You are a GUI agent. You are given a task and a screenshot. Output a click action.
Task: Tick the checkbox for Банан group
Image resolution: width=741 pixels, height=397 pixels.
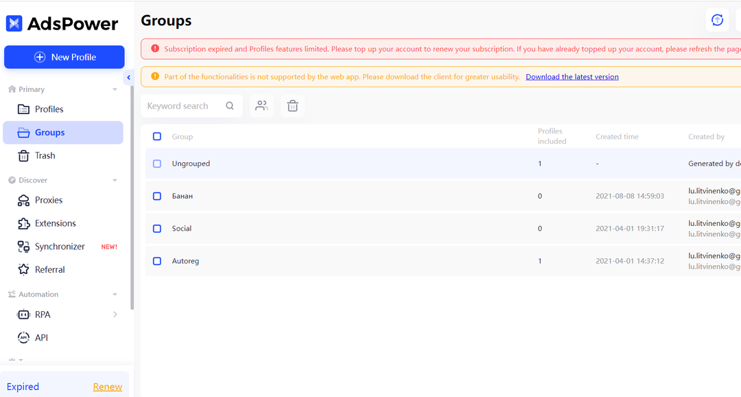tap(157, 196)
